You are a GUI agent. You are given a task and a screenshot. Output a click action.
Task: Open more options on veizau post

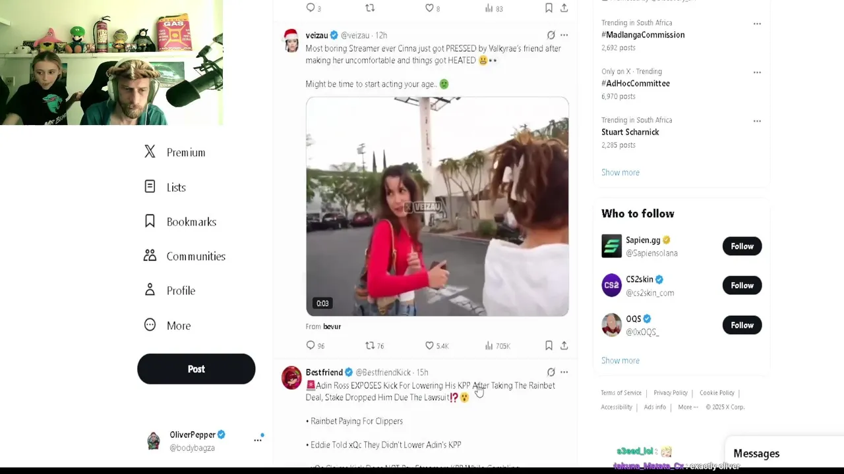[x=564, y=35]
